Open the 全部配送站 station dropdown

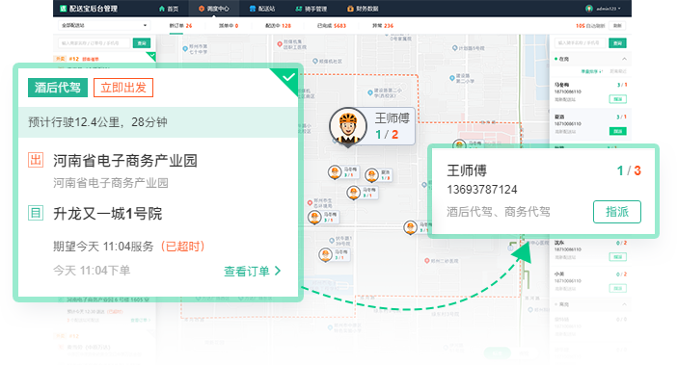pos(103,25)
